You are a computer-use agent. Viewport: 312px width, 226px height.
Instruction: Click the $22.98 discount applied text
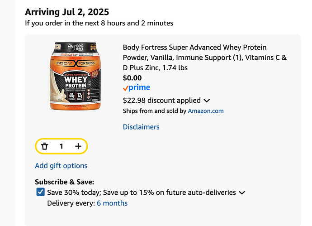coord(161,101)
